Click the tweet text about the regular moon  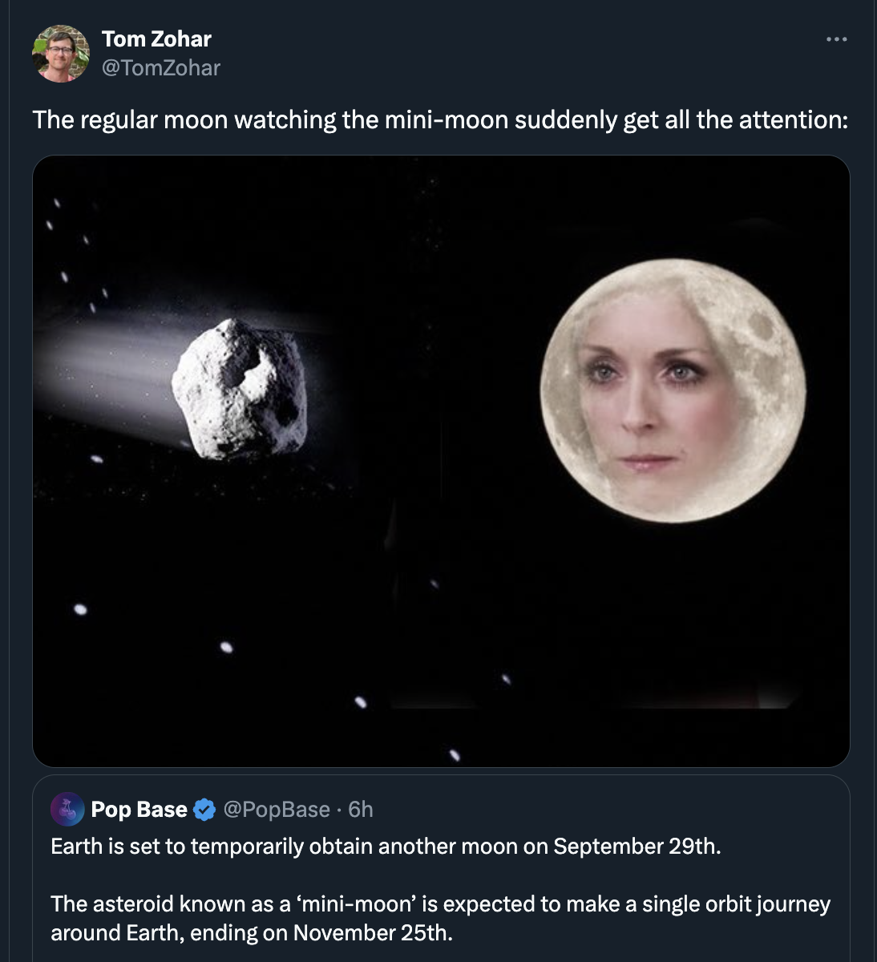(439, 120)
